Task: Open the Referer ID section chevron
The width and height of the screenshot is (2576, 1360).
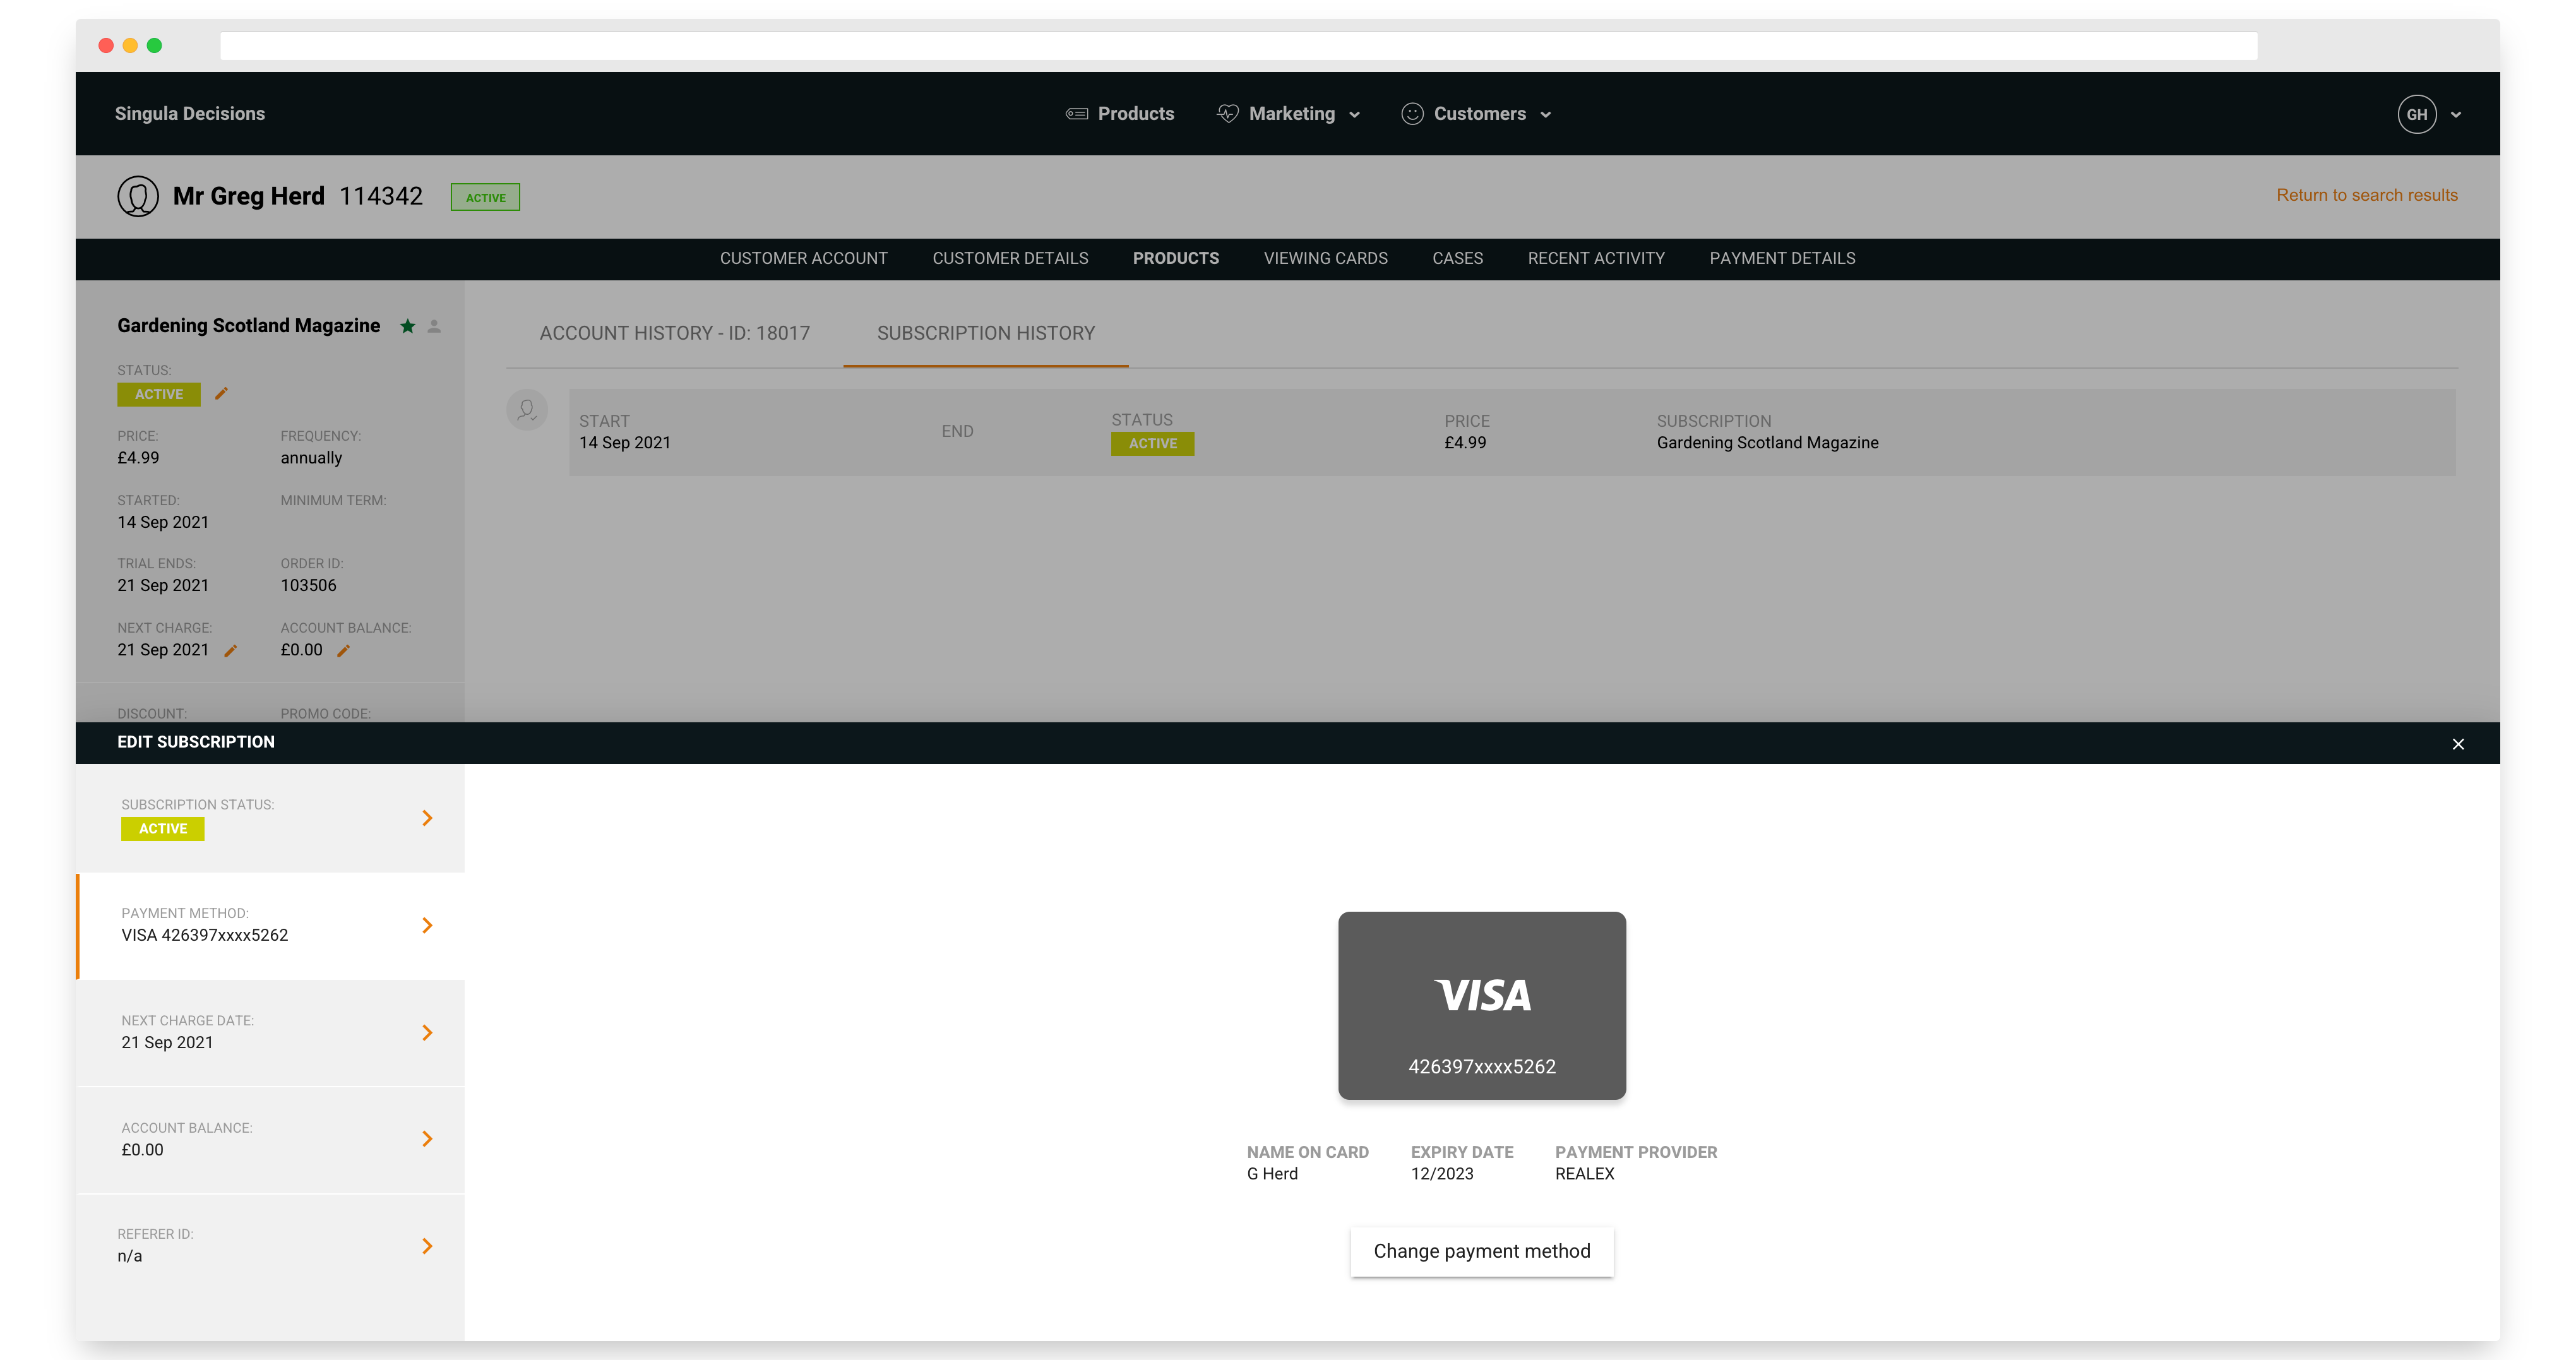Action: (x=427, y=1246)
